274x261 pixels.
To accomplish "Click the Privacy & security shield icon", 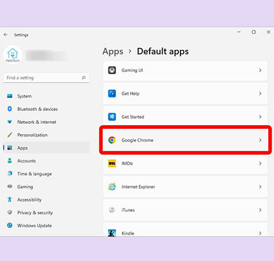I will 9,212.
